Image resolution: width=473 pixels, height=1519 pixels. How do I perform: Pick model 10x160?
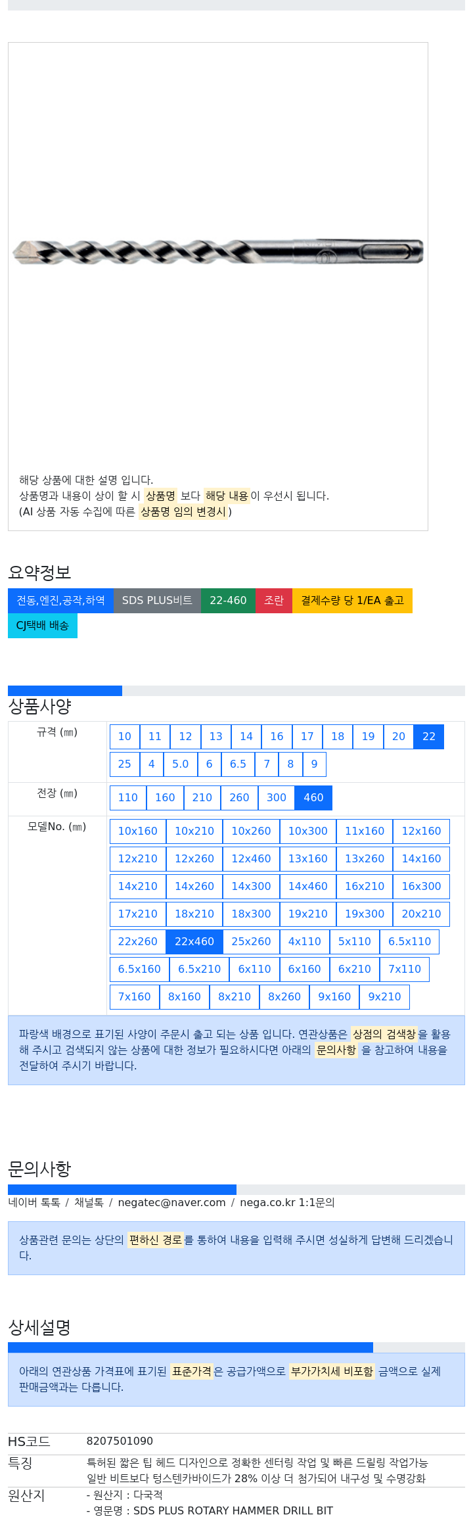138,831
